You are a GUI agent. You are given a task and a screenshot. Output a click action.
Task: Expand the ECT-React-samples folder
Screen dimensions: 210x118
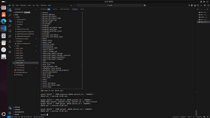click(22, 39)
